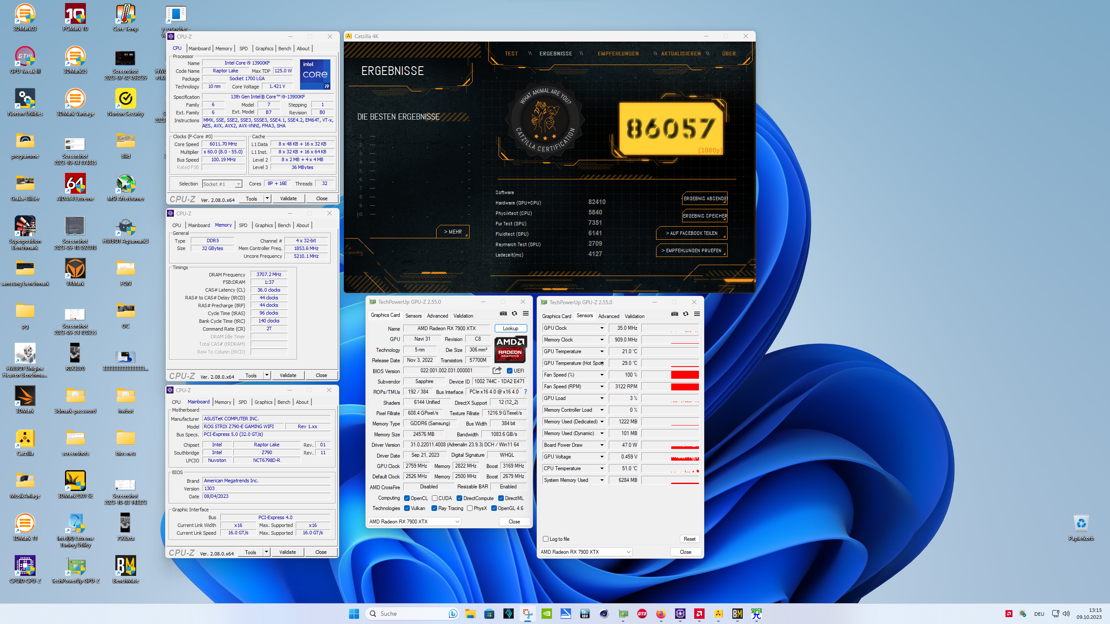Click Validate in the CPU-Z Mainboard window
The image size is (1110, 624).
click(287, 552)
